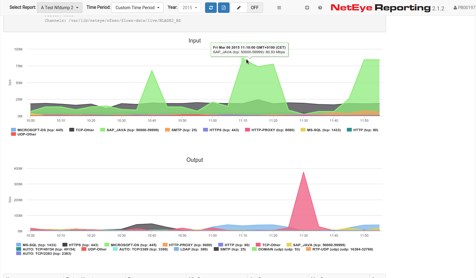
Task: Click the support lifebuoy icon
Action: pos(307,8)
